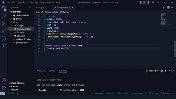Close the terminal panel

[173, 71]
